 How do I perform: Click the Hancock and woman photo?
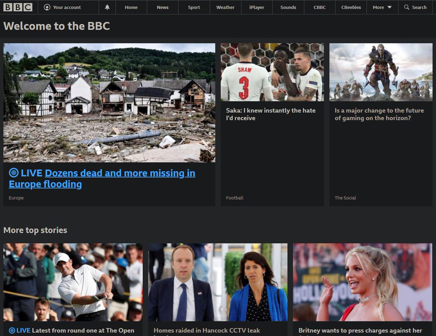point(218,282)
